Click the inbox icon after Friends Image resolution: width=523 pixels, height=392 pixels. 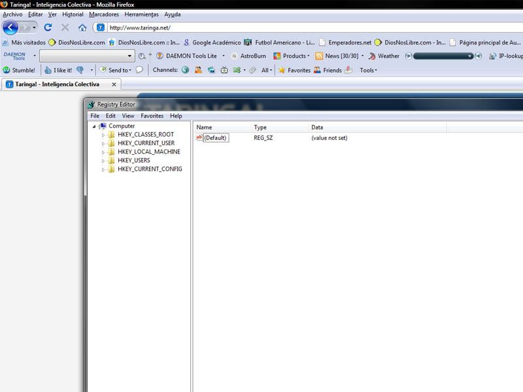pos(348,70)
